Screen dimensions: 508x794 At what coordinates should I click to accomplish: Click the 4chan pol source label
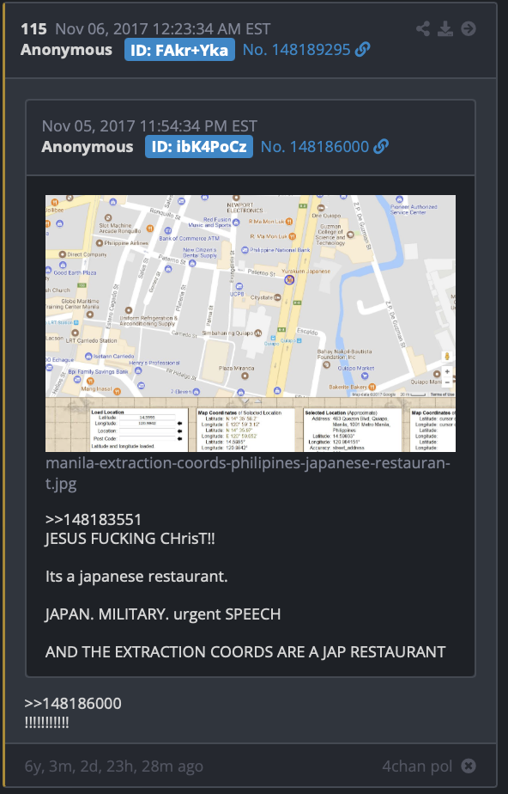(417, 767)
